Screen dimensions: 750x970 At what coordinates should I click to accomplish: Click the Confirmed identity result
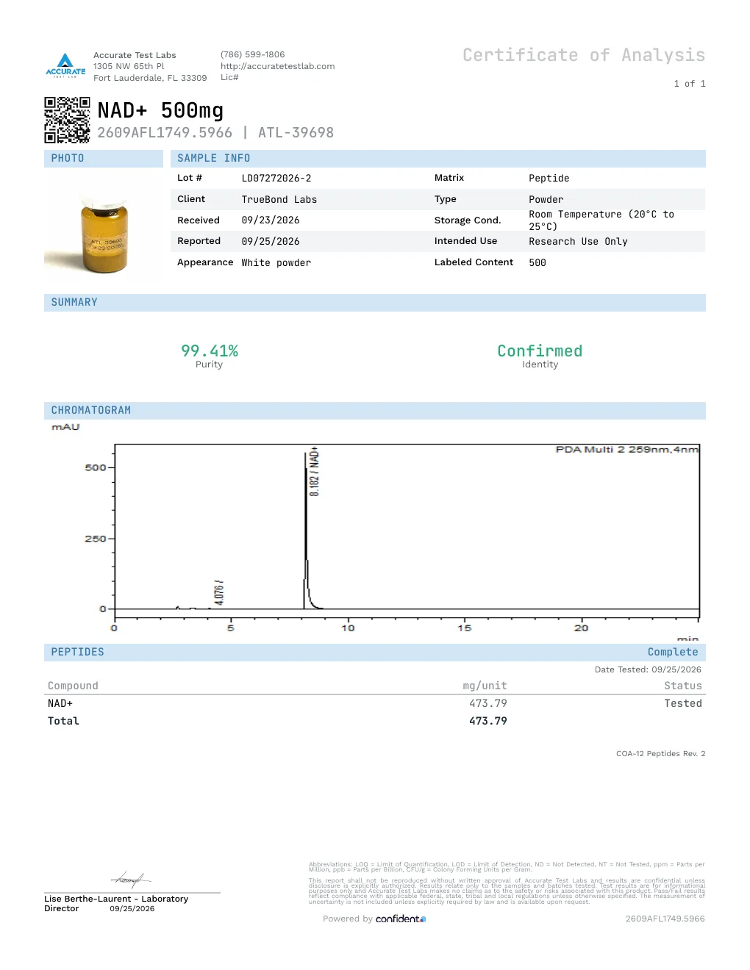coord(540,351)
